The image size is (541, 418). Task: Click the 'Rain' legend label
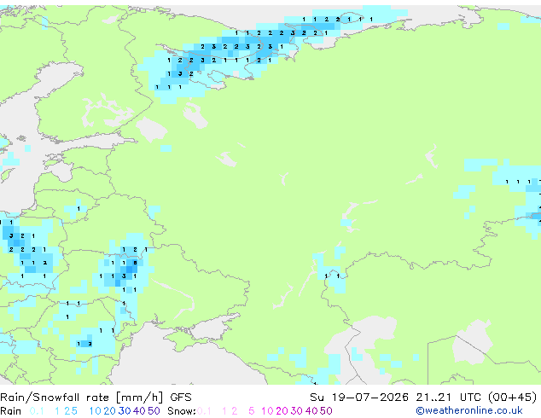coord(11,411)
